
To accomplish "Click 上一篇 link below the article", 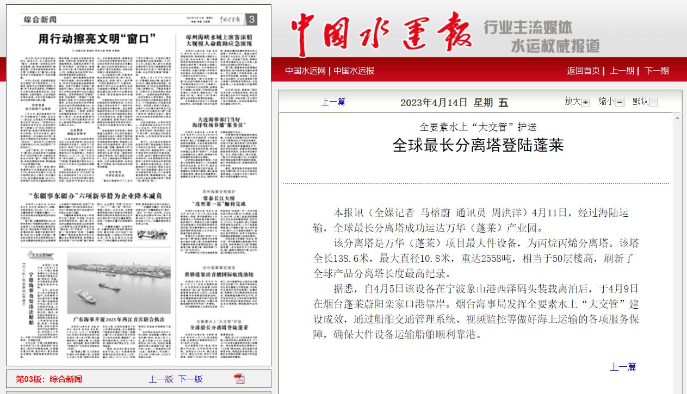I will [623, 367].
